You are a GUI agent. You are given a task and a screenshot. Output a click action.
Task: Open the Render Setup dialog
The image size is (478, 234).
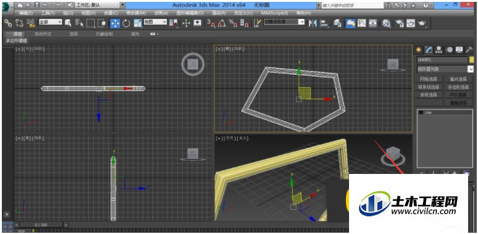pos(400,23)
